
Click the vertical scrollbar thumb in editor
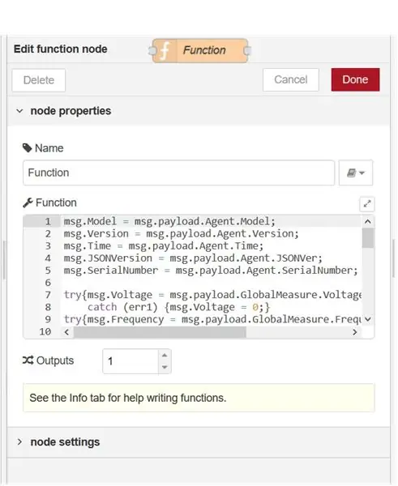click(368, 238)
